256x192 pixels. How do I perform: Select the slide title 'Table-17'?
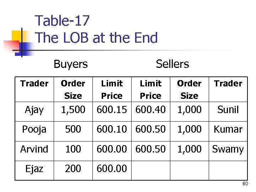62,21
